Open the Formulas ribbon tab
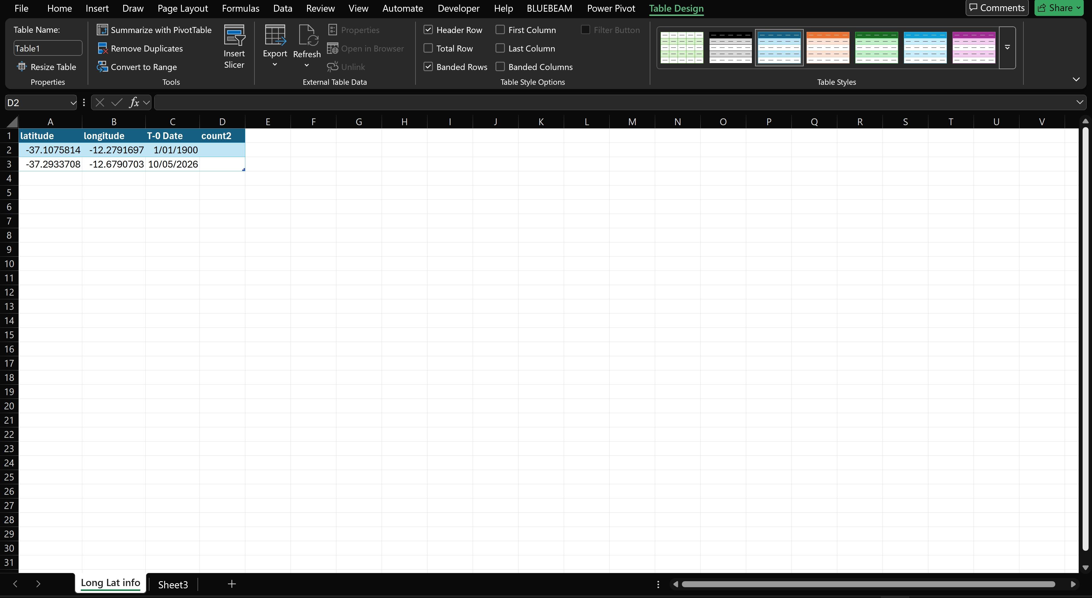This screenshot has height=598, width=1092. coord(240,9)
